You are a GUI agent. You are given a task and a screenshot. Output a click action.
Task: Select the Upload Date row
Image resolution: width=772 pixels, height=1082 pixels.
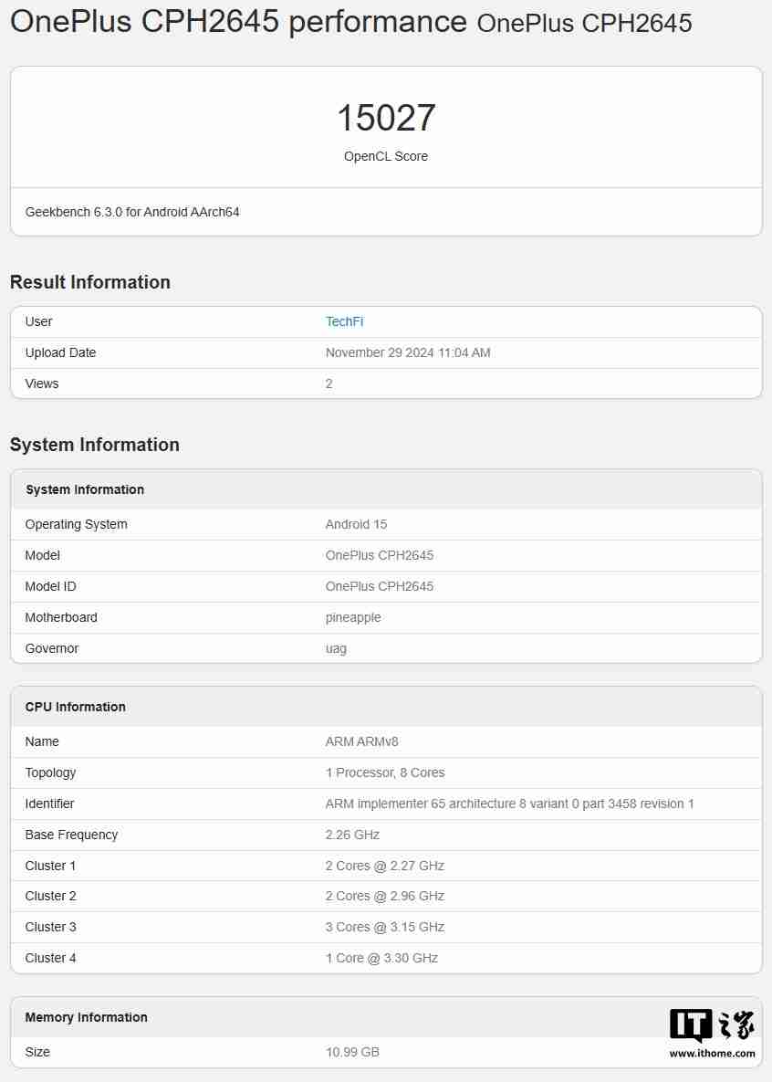pos(385,352)
